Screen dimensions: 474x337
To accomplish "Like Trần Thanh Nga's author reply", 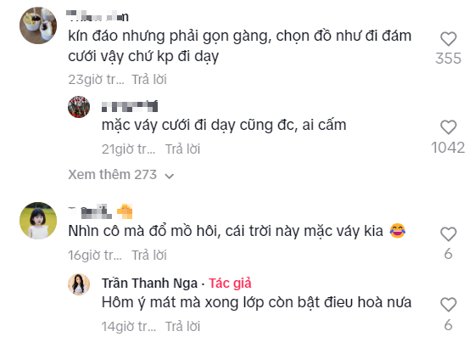I will (449, 305).
